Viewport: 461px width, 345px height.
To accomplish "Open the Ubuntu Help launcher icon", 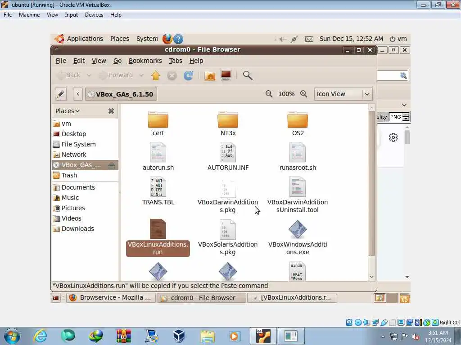I will pyautogui.click(x=178, y=39).
